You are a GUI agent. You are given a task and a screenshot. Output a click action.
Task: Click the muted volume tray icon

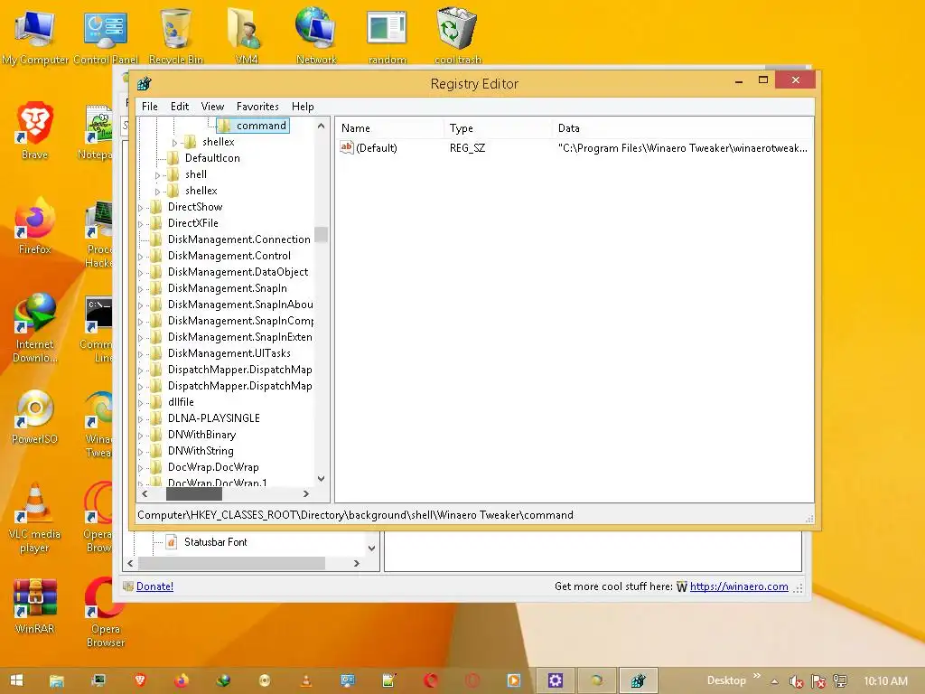pyautogui.click(x=797, y=681)
